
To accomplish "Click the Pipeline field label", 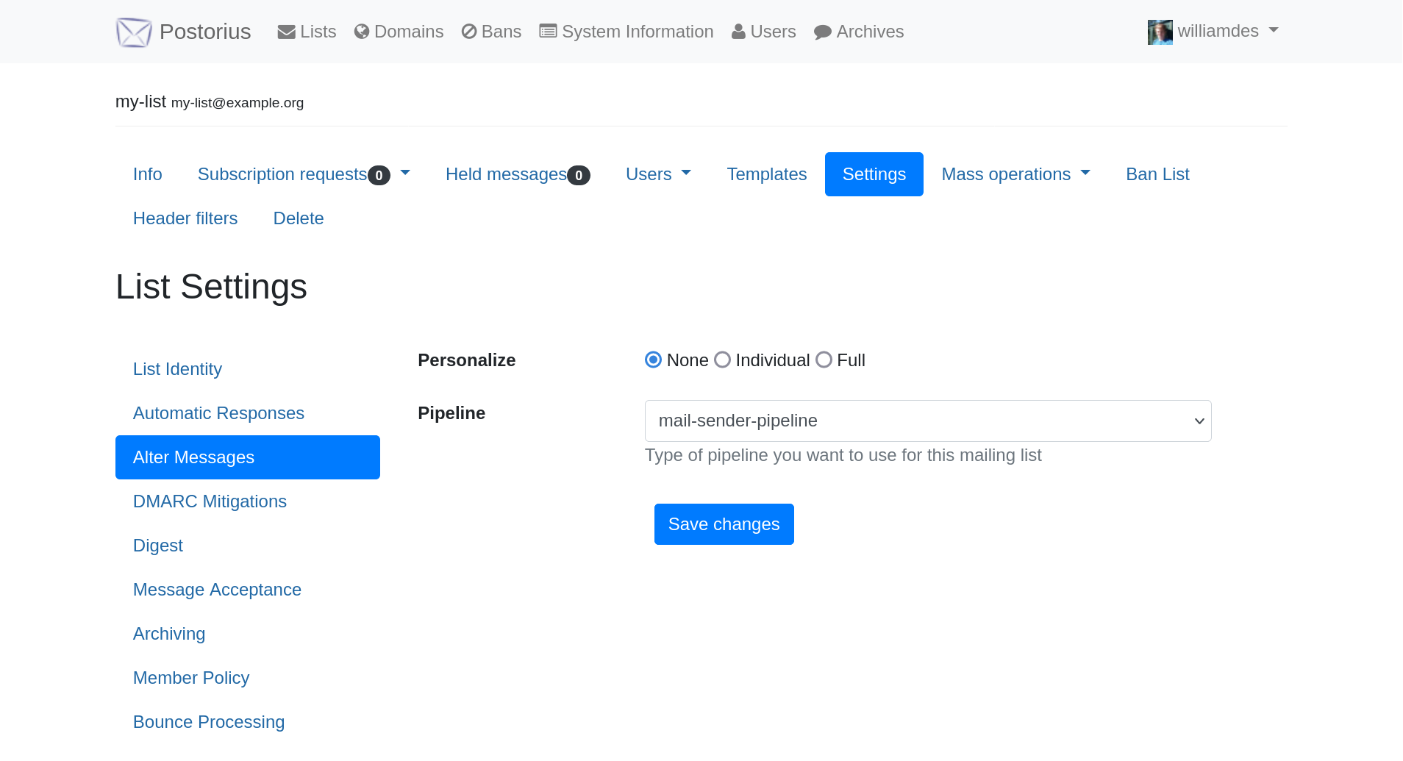I will 451,413.
